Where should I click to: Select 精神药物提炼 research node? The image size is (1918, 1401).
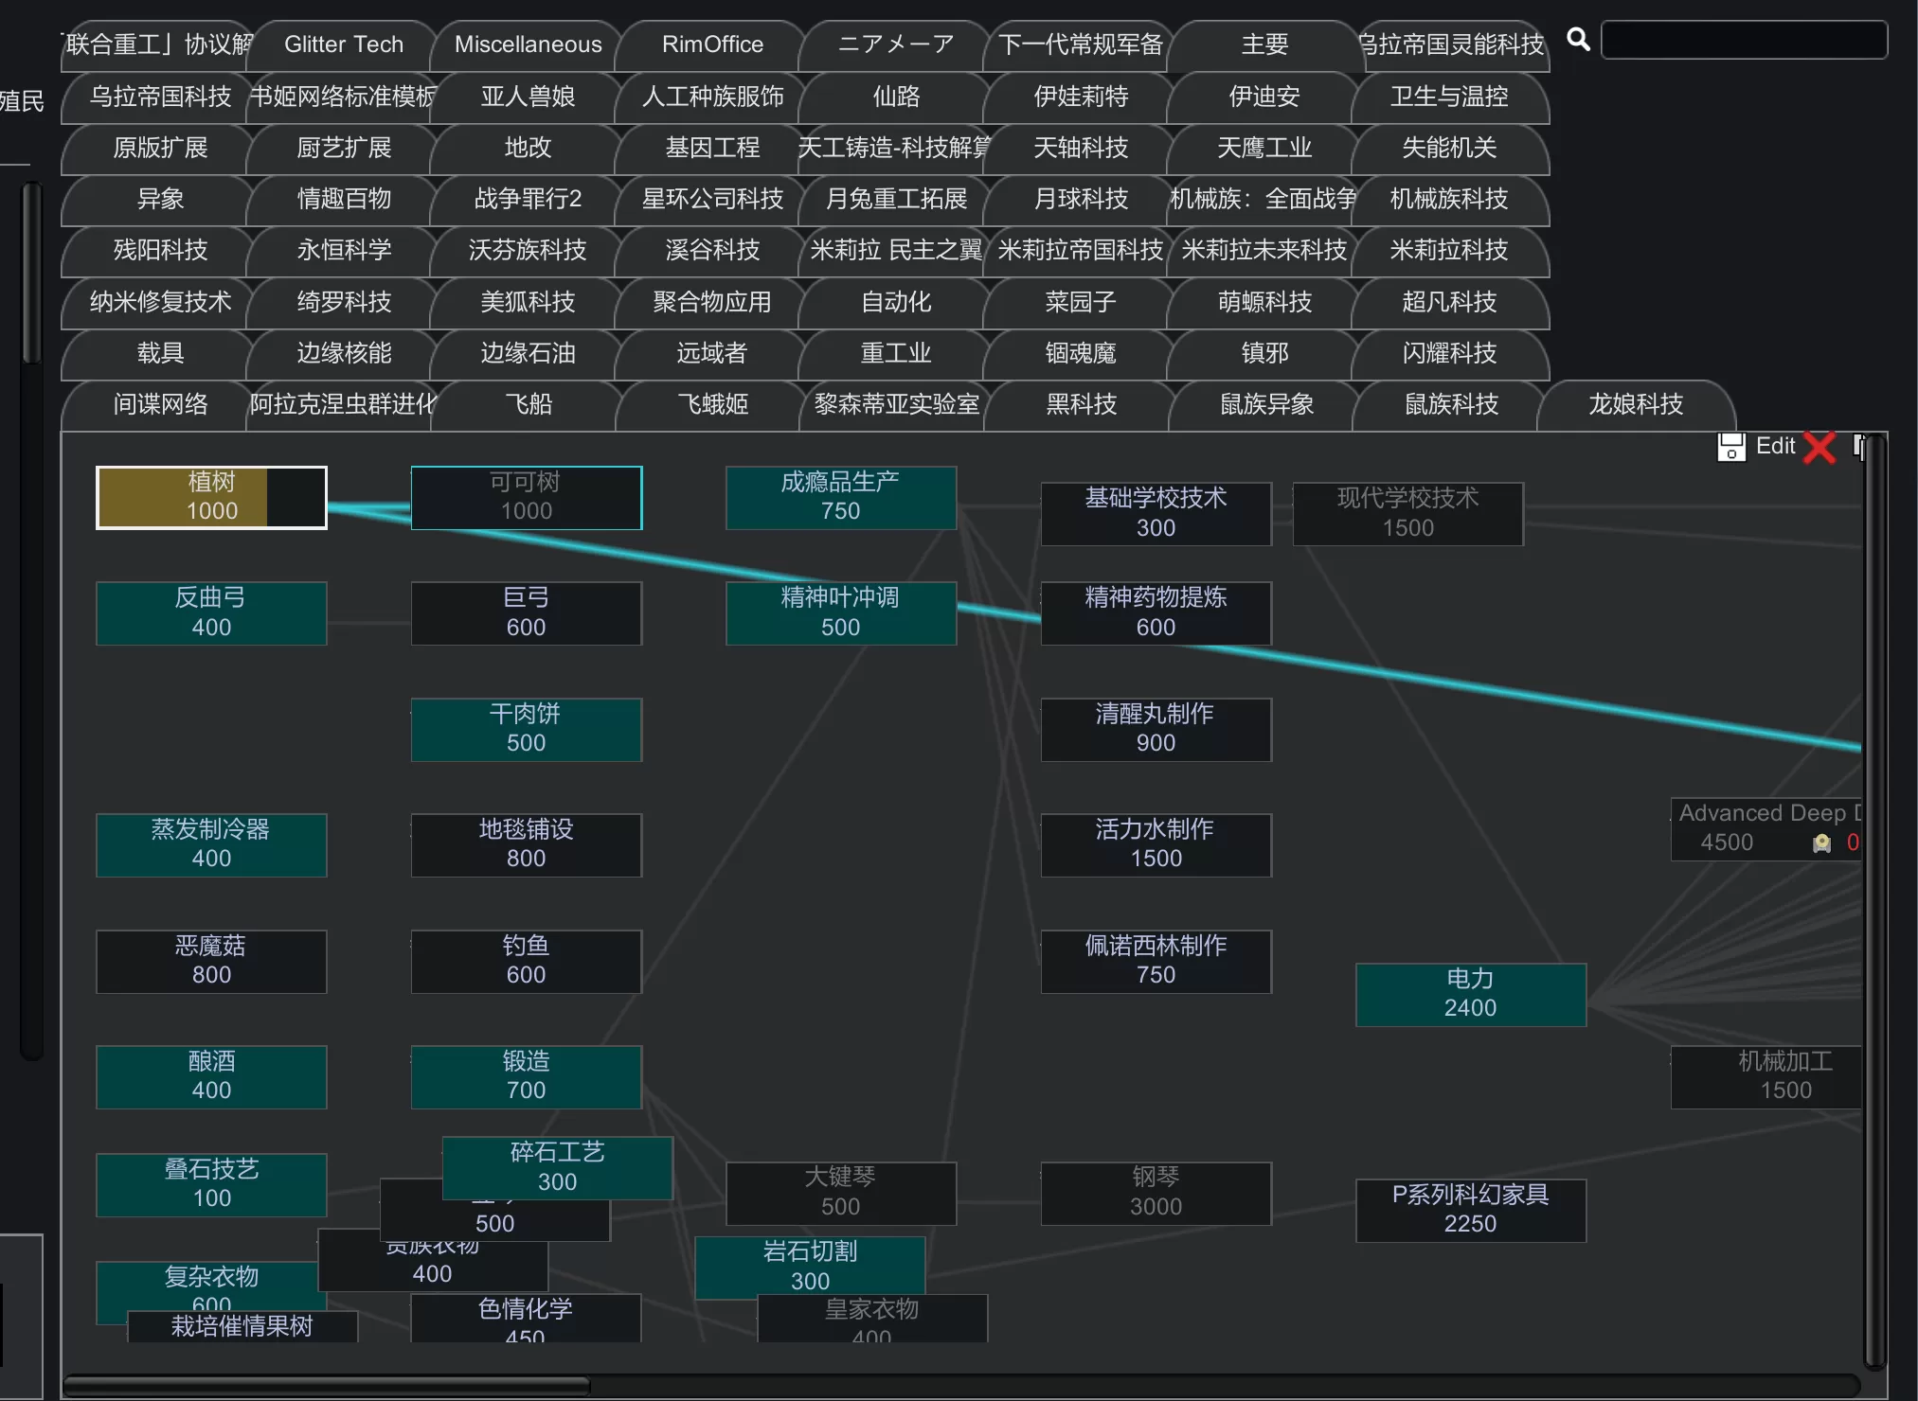tap(1156, 612)
